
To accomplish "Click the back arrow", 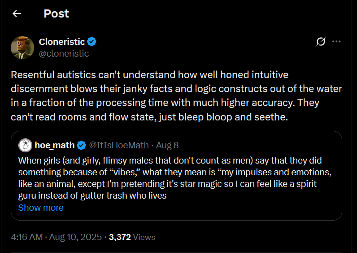I will (x=17, y=13).
